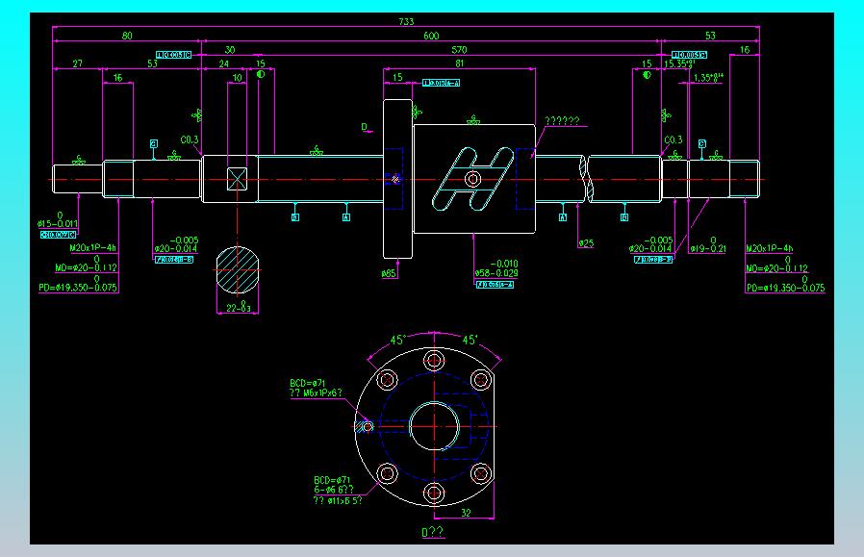Select the top bolt hole of flange view
The width and height of the screenshot is (864, 557).
pyautogui.click(x=434, y=361)
